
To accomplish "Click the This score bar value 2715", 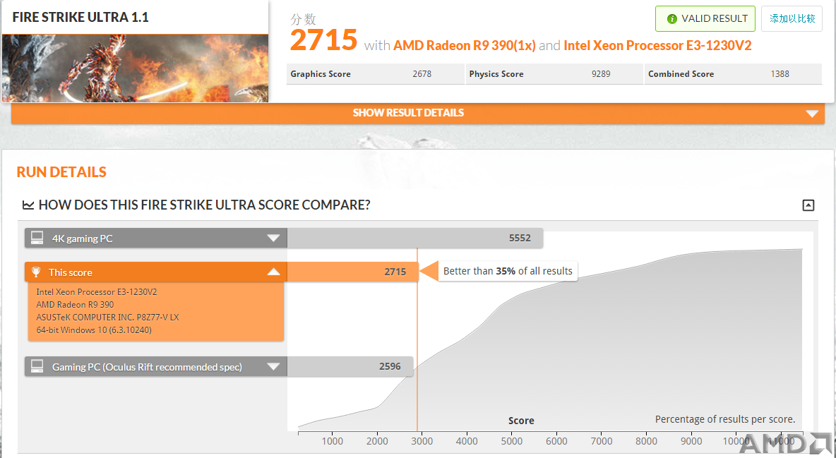I will (395, 272).
